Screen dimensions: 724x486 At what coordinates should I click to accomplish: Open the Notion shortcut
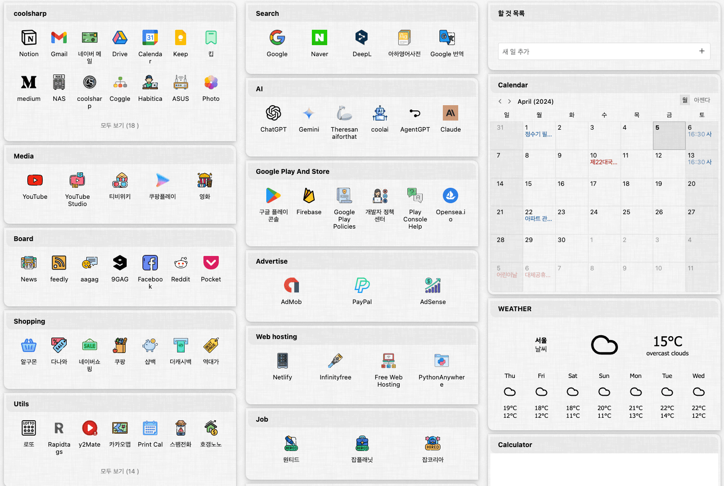29,38
